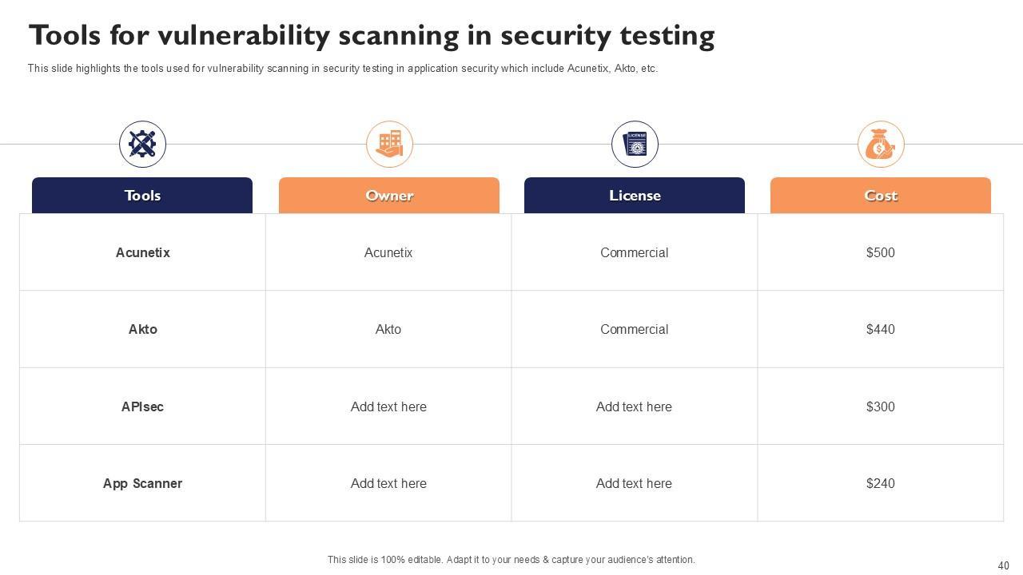
Task: Click the license certificate icon
Action: tap(635, 145)
